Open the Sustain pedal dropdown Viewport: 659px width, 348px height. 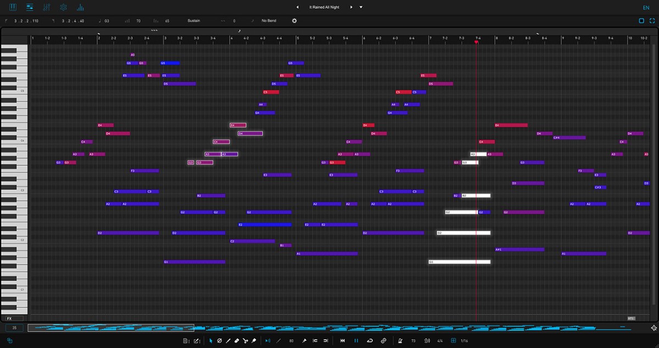(x=194, y=21)
